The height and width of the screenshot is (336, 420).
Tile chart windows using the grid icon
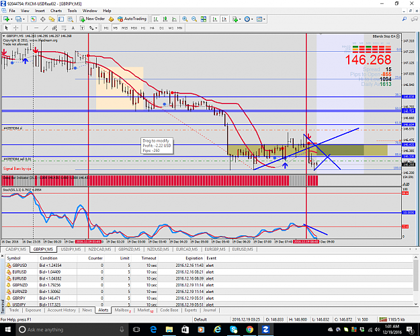click(204, 19)
